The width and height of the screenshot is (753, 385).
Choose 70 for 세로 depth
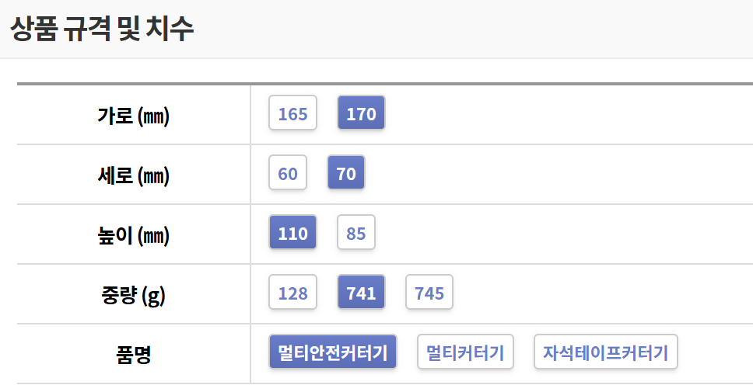pos(346,174)
